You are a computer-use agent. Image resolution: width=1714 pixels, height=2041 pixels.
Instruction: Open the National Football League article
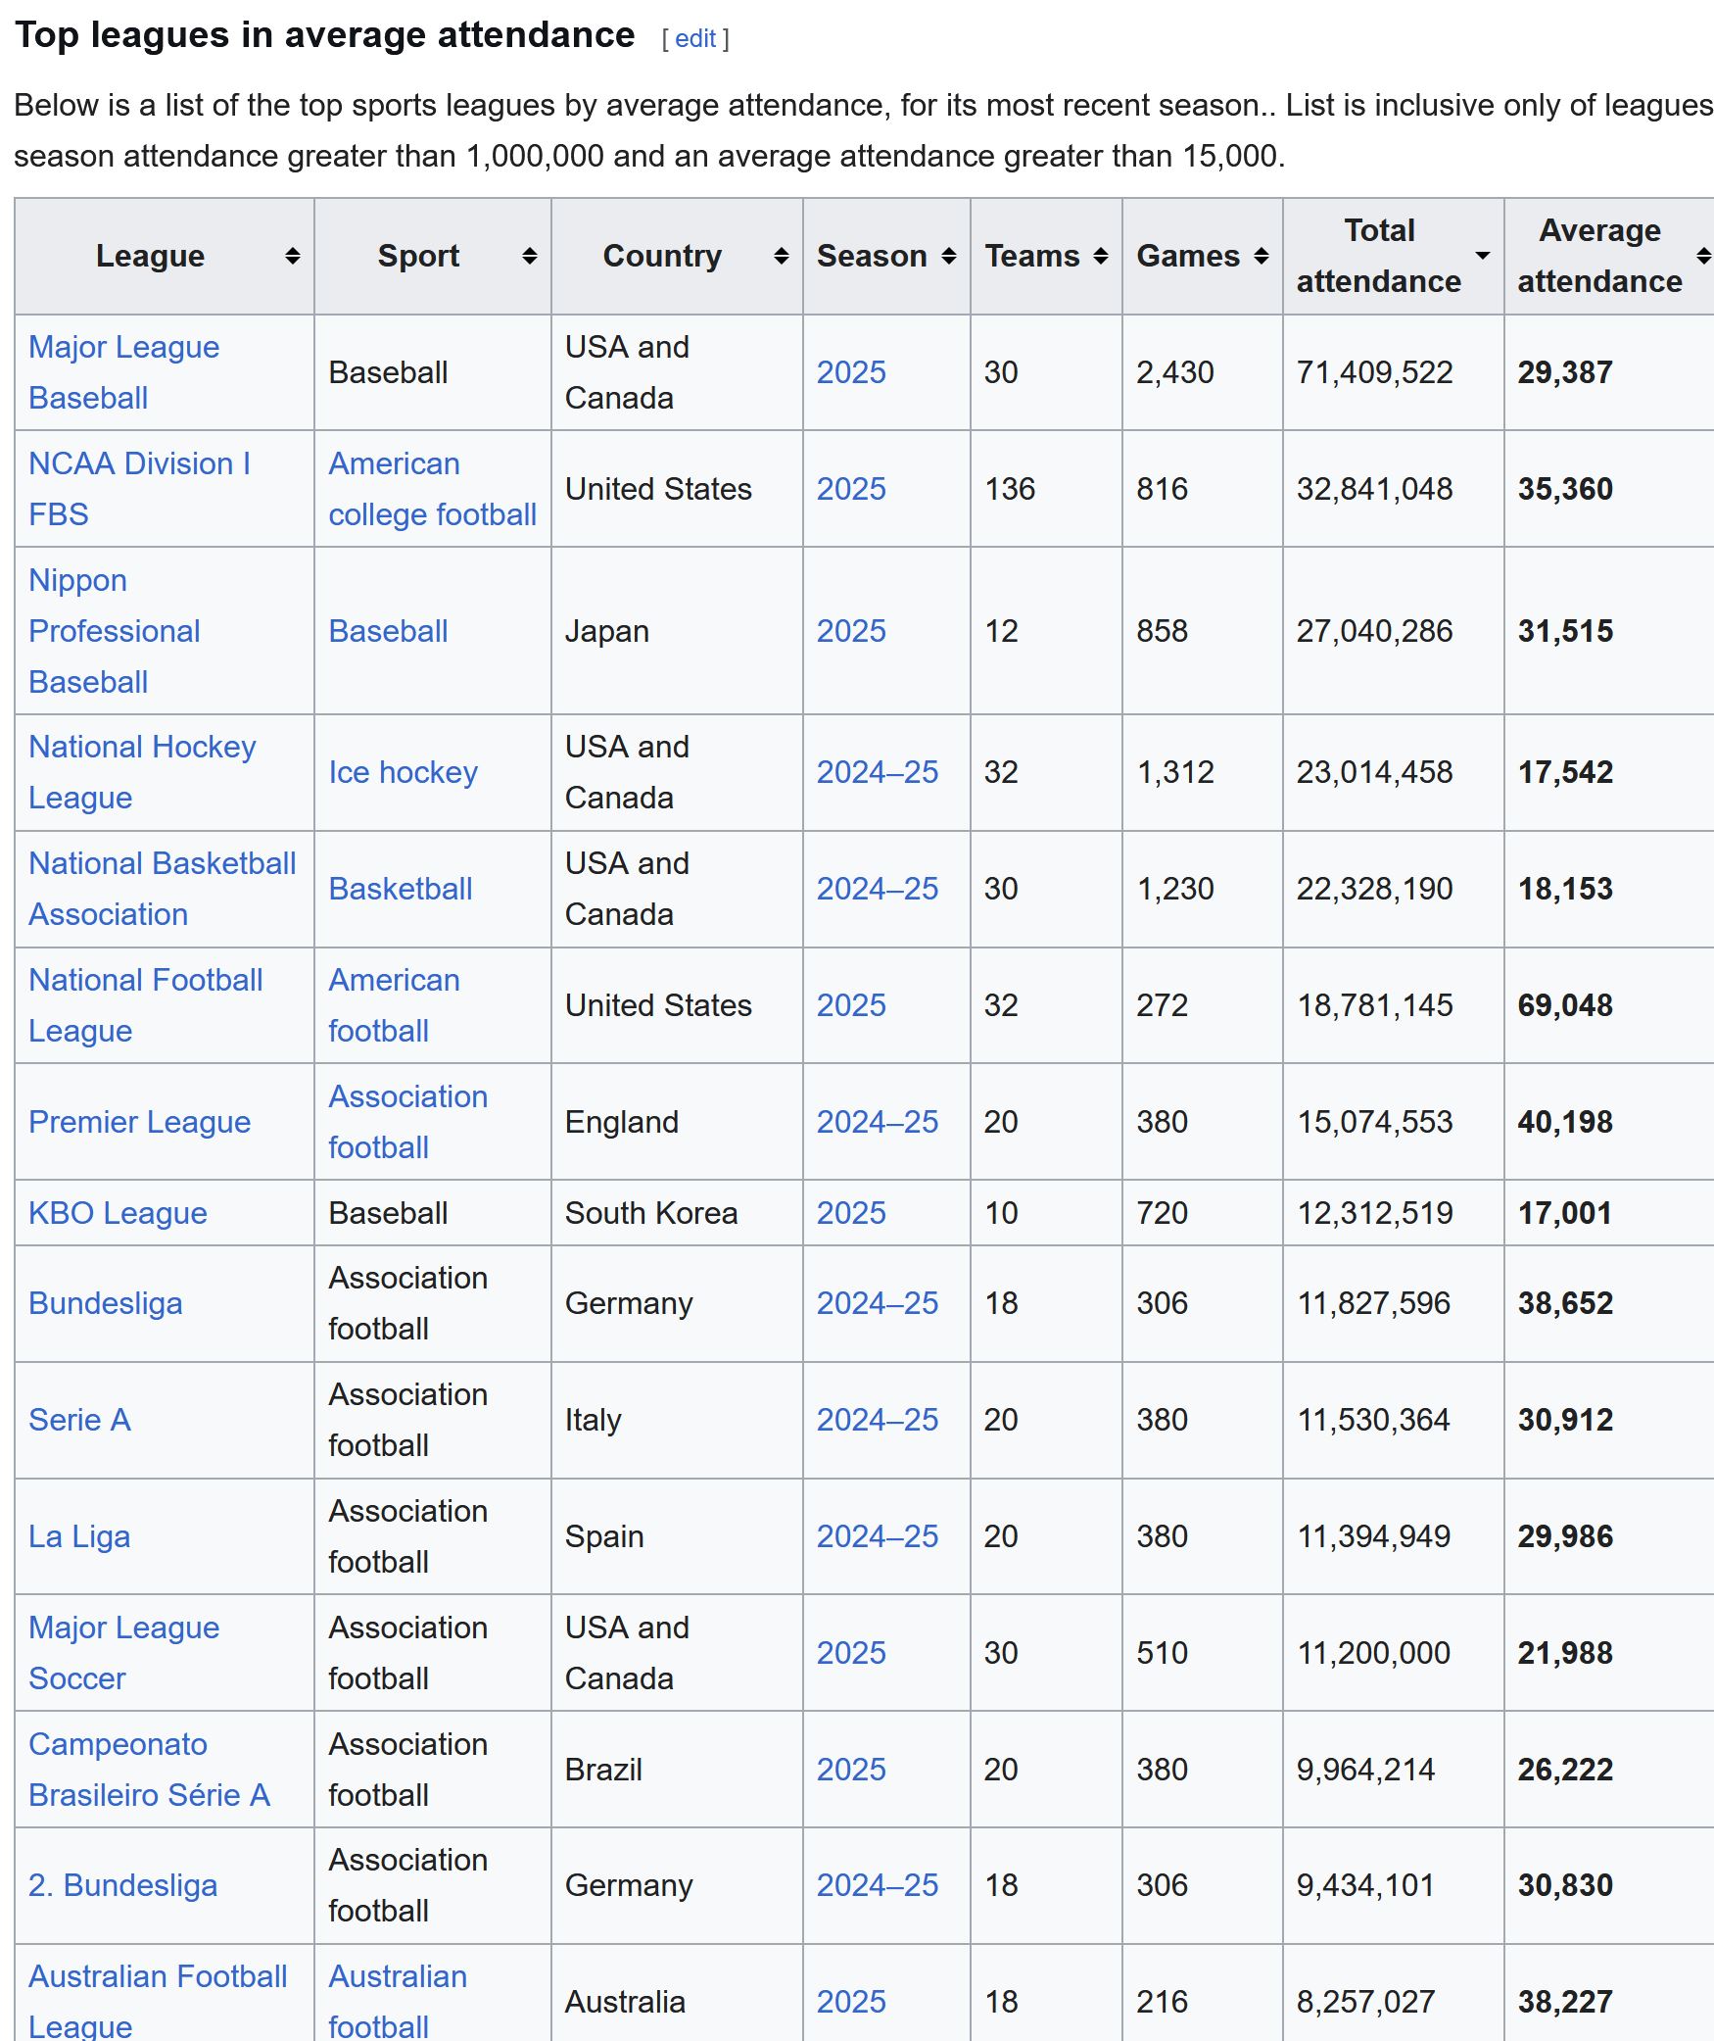(145, 1005)
